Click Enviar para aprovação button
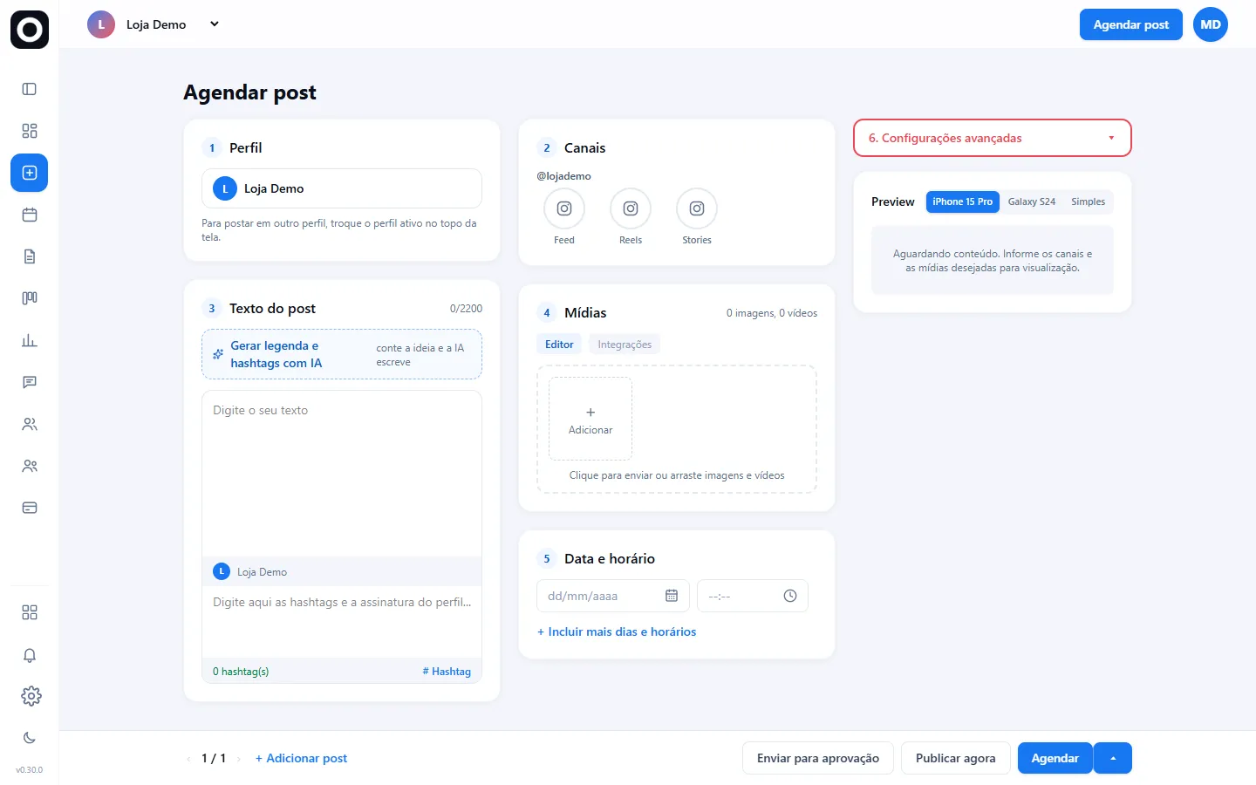 point(818,758)
